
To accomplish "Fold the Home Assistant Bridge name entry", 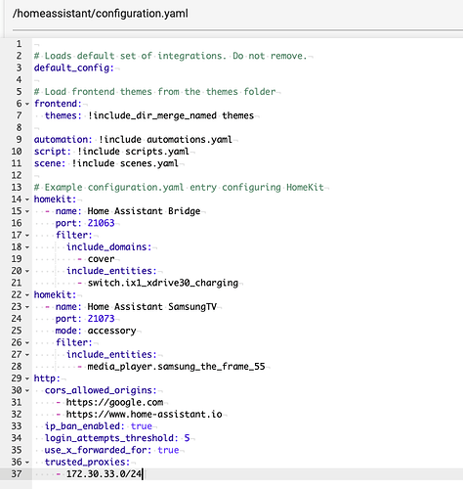I will (27, 211).
